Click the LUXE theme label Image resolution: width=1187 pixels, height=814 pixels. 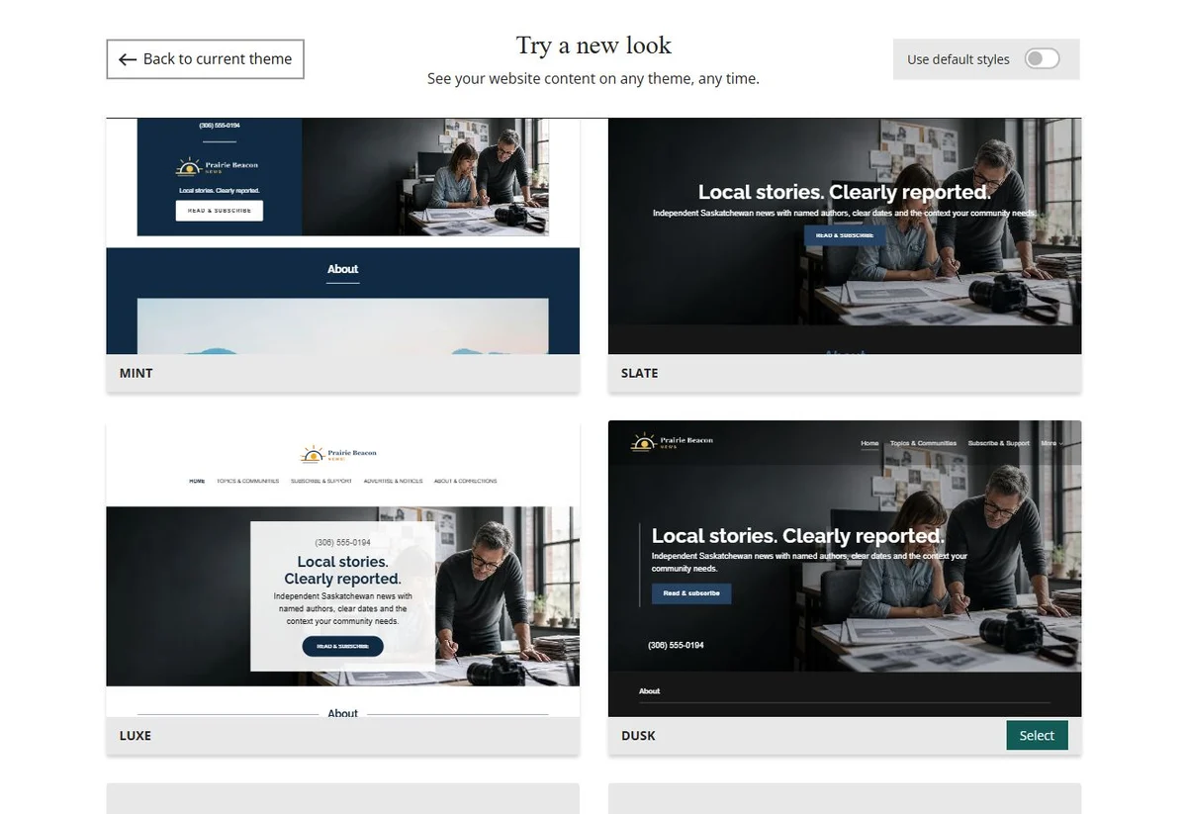[x=136, y=735]
